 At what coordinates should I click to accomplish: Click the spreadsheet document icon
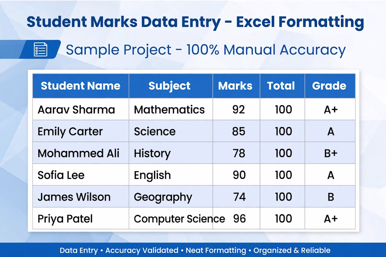click(x=40, y=49)
